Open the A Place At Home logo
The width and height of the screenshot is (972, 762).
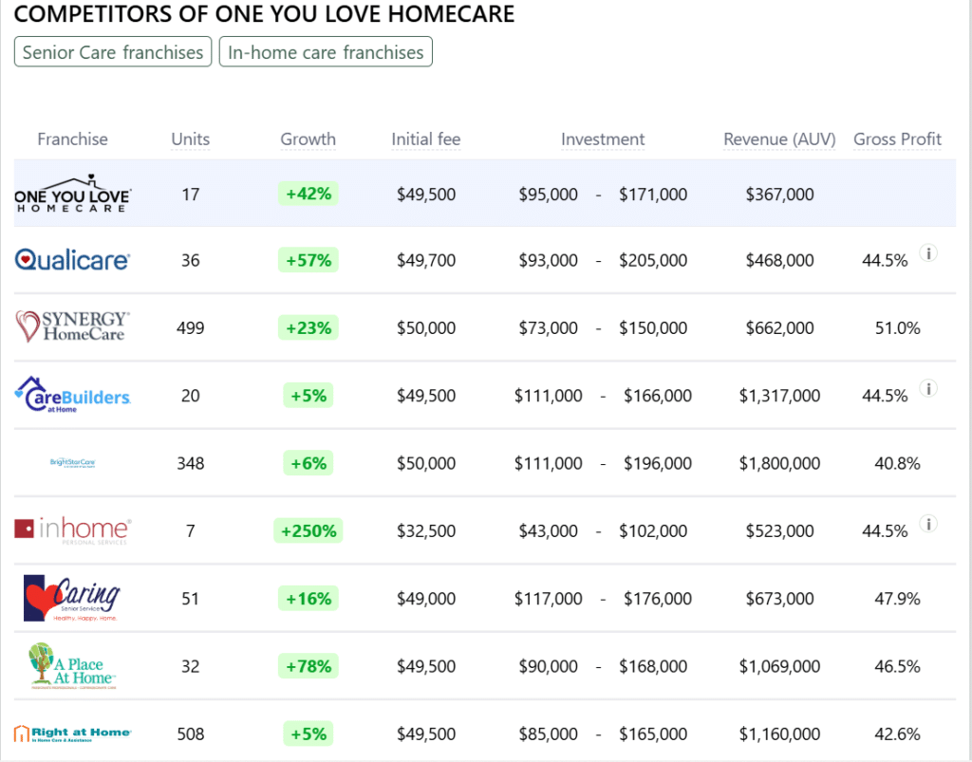pos(72,666)
